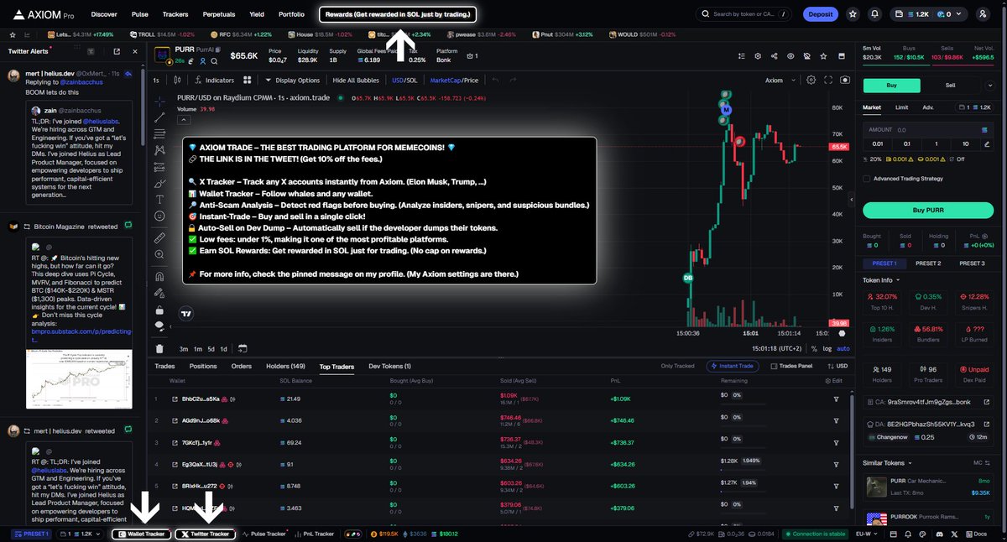Select the PRESET 2 tab
The height and width of the screenshot is (542, 1007).
click(x=927, y=263)
